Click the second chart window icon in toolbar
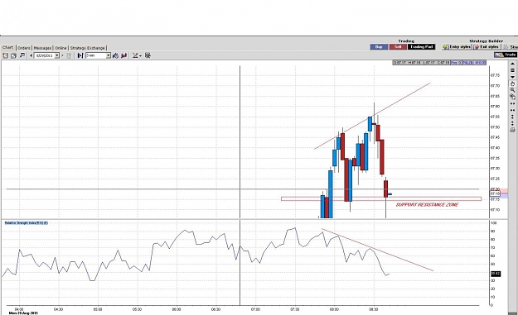This screenshot has width=518, height=315. (x=13, y=55)
